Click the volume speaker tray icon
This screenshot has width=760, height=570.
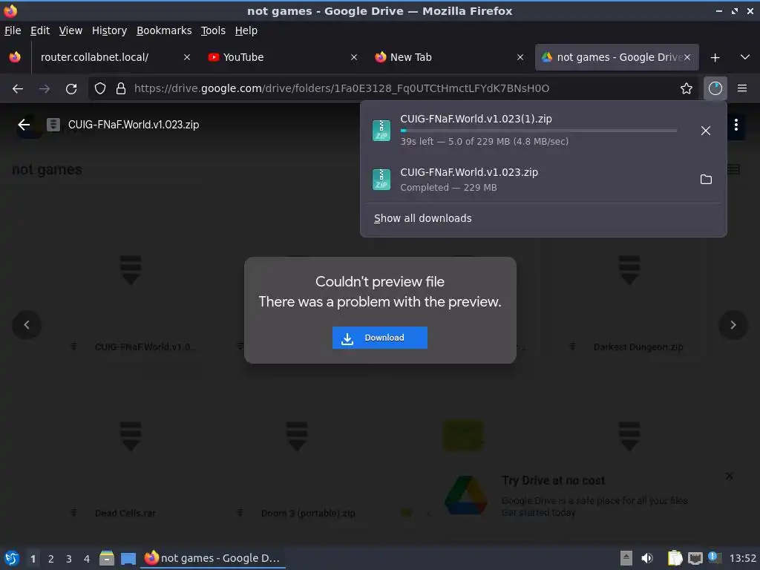[x=647, y=558]
